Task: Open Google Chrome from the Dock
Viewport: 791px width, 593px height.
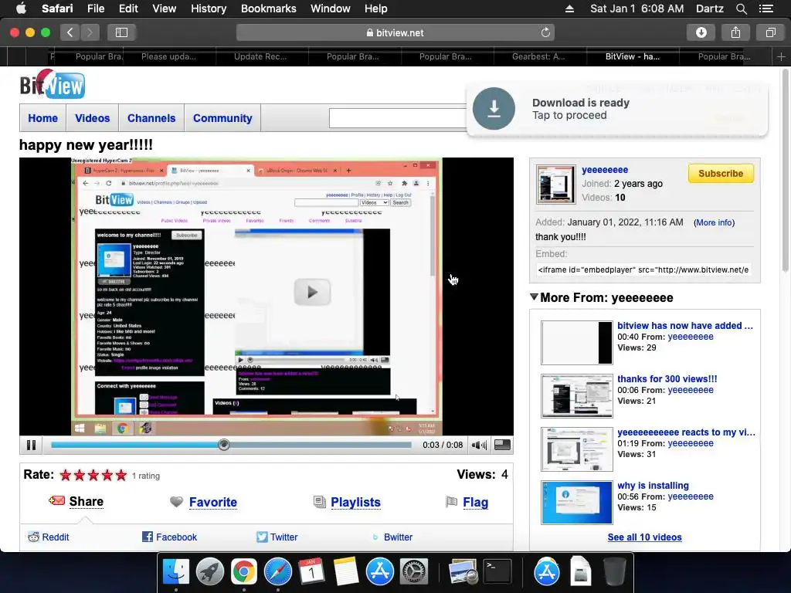Action: (243, 572)
